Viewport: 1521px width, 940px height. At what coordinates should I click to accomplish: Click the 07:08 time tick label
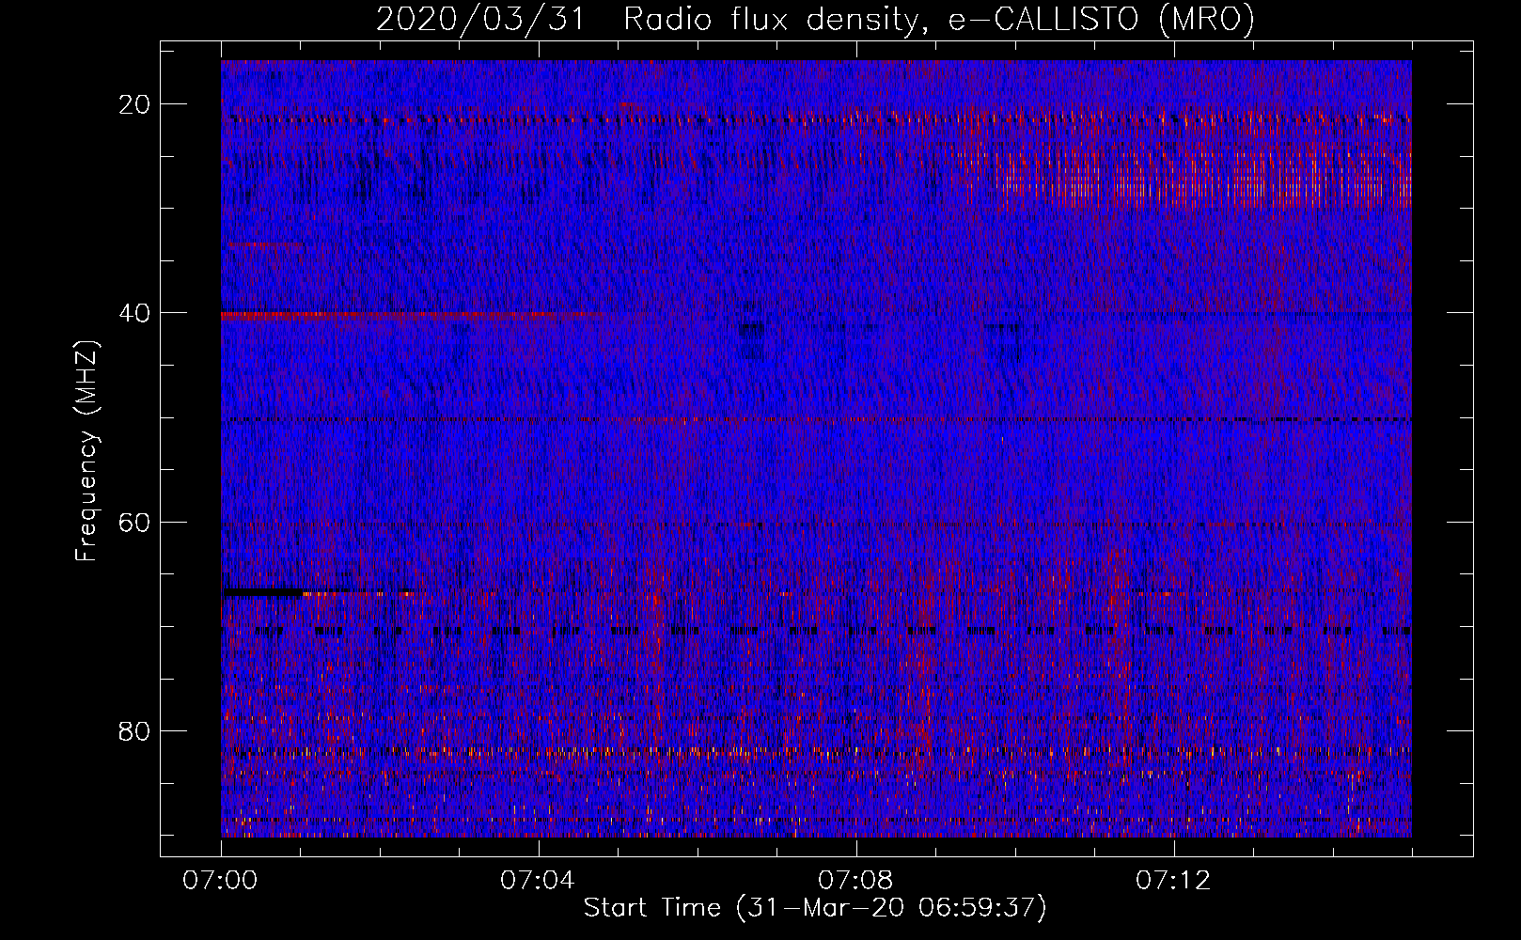click(856, 881)
